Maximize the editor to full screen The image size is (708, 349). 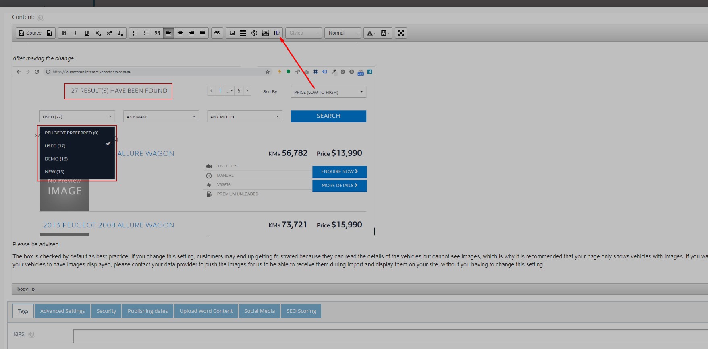401,33
